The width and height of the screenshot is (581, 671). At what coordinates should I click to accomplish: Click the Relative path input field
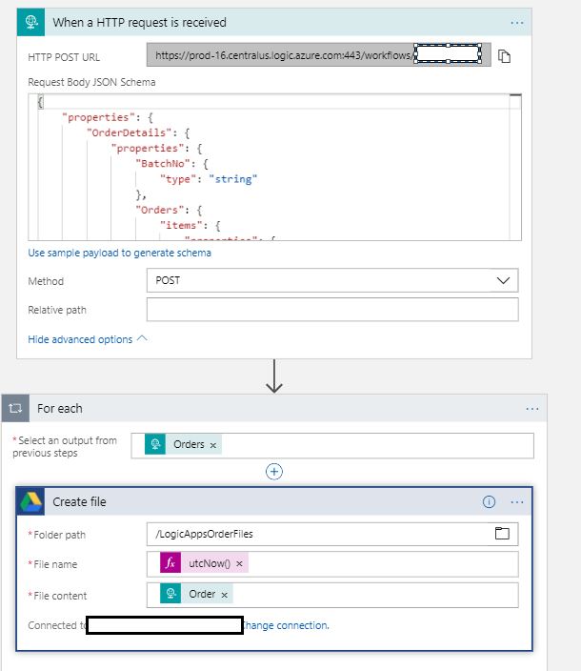[x=332, y=310]
